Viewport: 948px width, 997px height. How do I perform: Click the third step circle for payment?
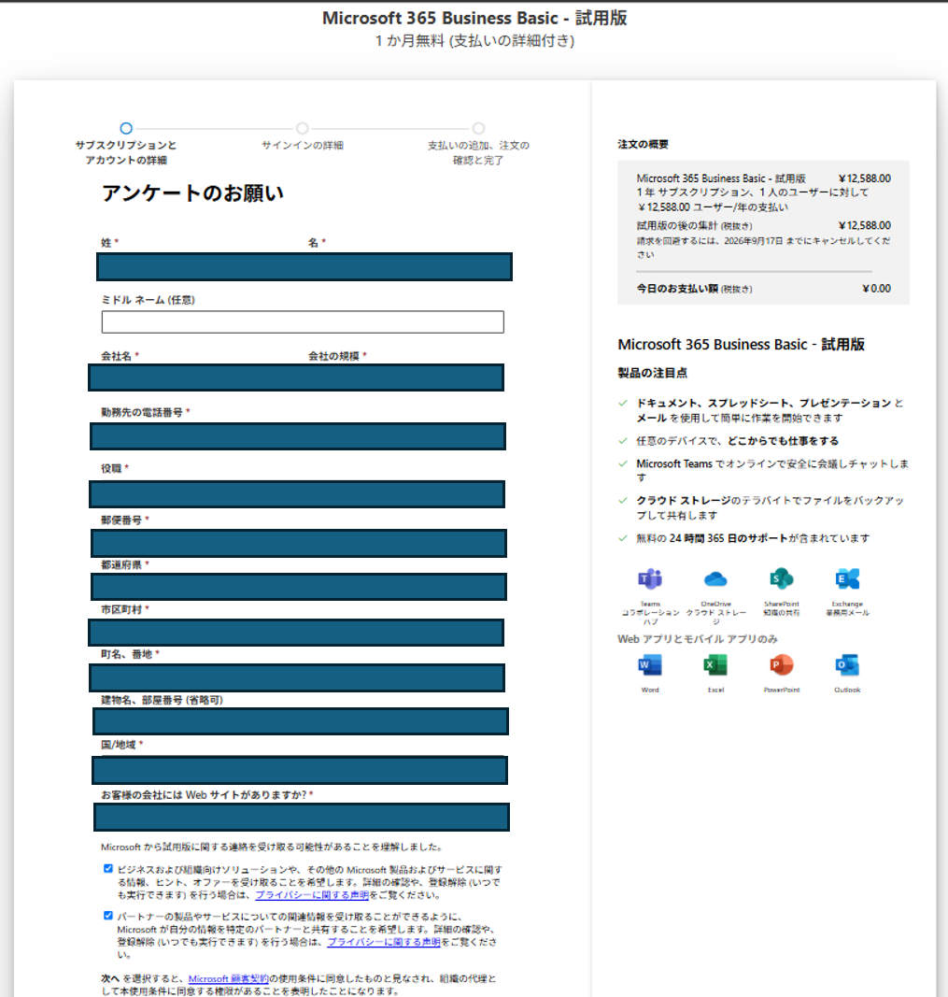[478, 128]
